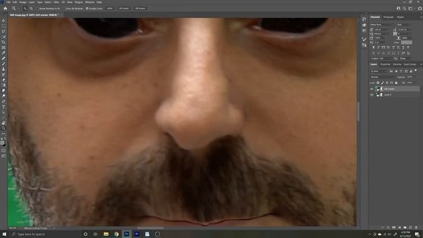Select the Spot Healing Brush tool
The height and width of the screenshot is (238, 423).
(3, 58)
